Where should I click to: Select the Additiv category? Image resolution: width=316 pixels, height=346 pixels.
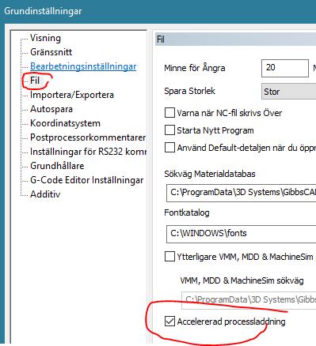point(45,194)
